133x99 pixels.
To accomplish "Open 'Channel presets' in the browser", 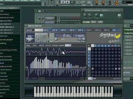I will (7, 18).
